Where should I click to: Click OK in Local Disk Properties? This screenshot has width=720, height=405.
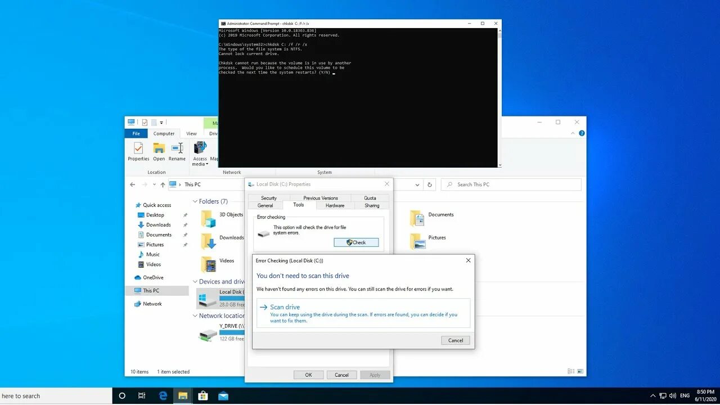[308, 375]
